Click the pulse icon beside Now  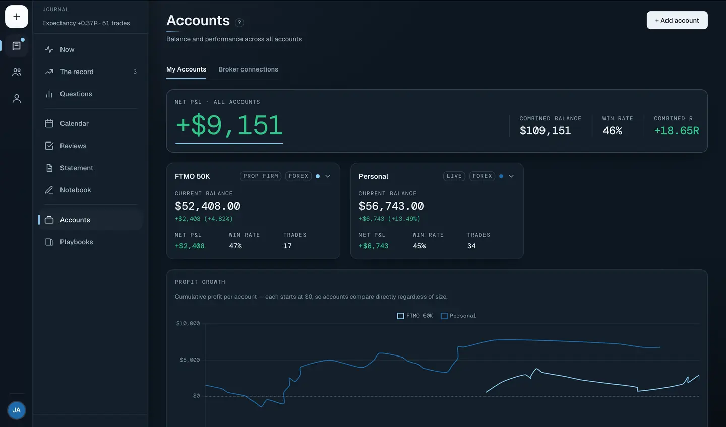click(49, 49)
